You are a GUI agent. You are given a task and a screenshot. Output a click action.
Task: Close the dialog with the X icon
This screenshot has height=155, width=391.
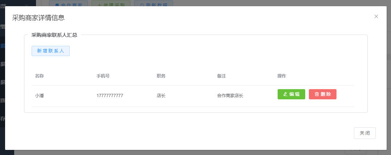[376, 16]
